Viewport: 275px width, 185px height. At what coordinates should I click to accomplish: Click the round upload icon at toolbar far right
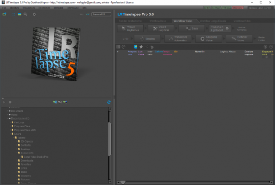[271, 47]
